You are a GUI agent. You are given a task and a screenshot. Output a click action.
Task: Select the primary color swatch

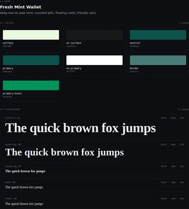(31, 60)
